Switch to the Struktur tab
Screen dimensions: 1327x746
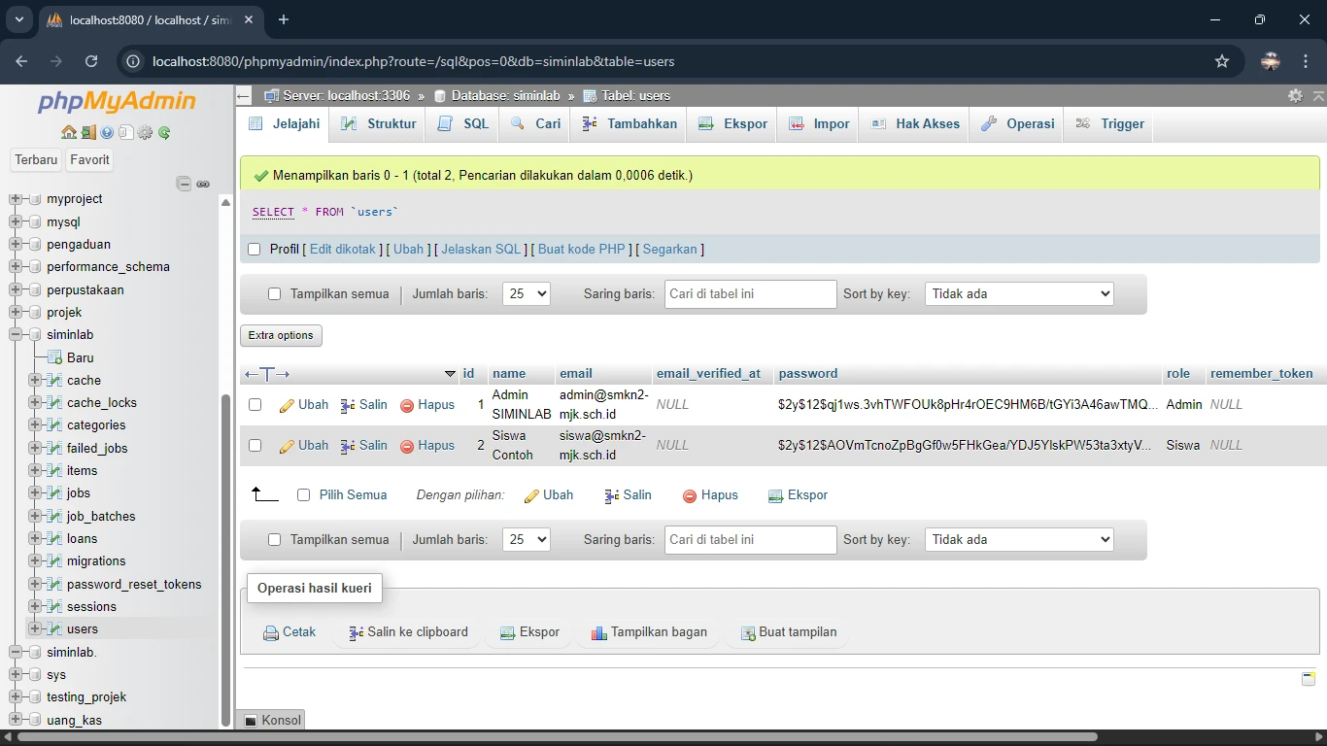[x=380, y=124]
